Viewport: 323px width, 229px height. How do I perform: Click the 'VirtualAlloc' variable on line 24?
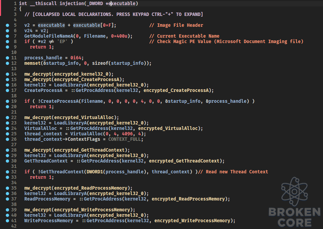point(41,129)
